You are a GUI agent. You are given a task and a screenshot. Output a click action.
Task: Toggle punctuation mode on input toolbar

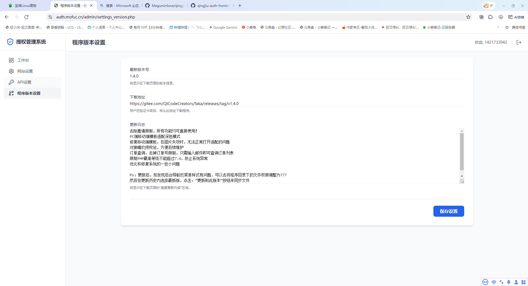tap(502, 282)
